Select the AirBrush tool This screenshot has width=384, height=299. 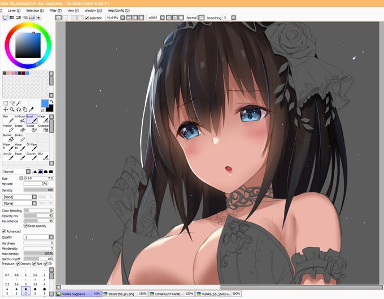[x=20, y=119]
